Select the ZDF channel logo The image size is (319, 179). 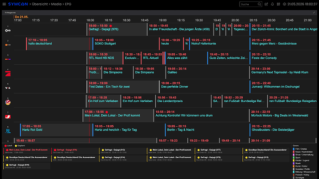tap(8, 45)
